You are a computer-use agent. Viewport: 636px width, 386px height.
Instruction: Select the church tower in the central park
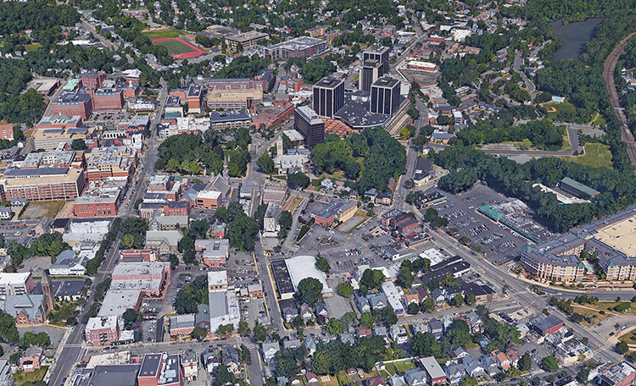[280, 146]
